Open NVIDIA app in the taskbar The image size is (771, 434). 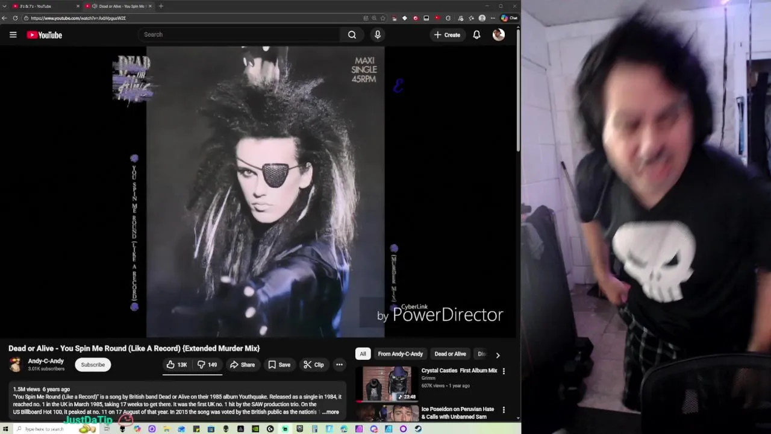coord(255,429)
